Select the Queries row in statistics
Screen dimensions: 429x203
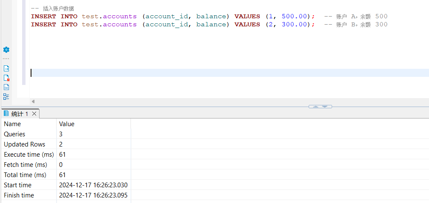(x=14, y=134)
